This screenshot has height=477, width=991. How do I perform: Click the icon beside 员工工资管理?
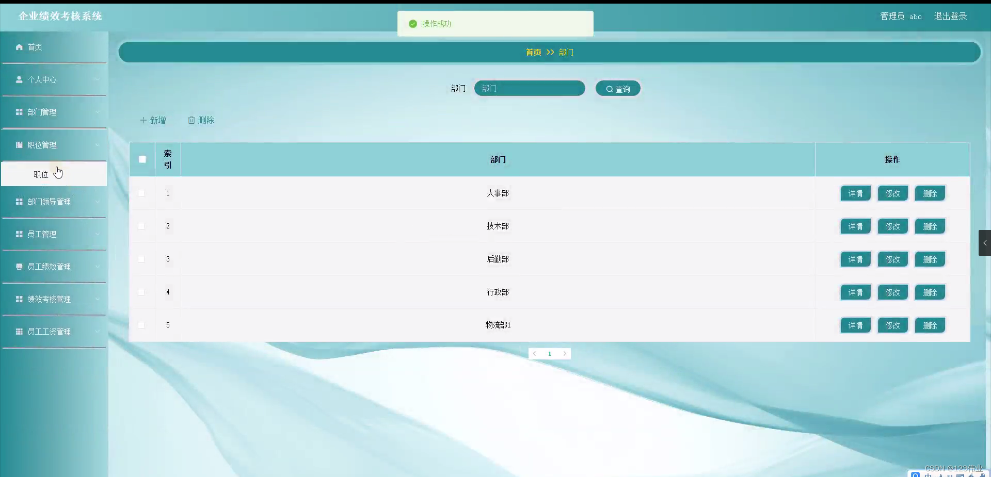19,332
